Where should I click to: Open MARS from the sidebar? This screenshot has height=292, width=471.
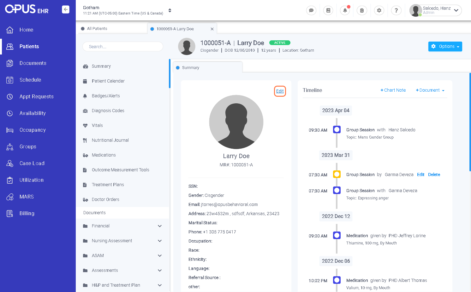click(27, 197)
